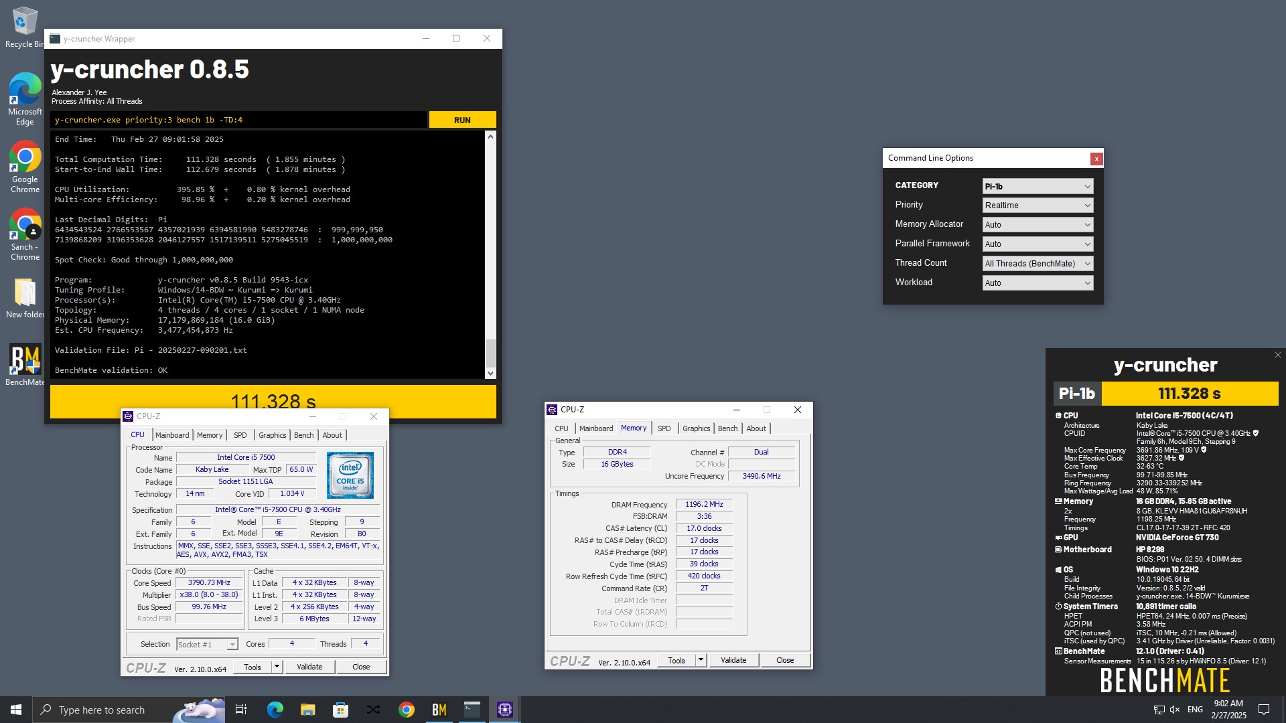Click the Windows Start button
Screen dimensions: 1286x723
(16, 710)
